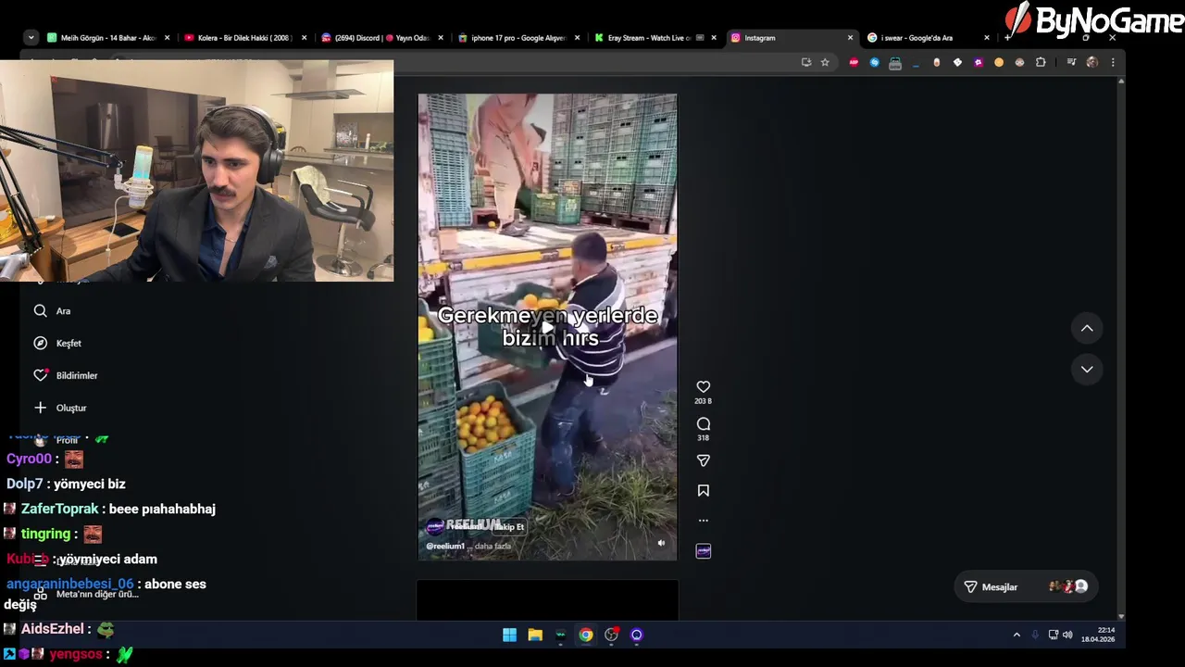Open Chrome's three-dot menu

[x=1113, y=62]
